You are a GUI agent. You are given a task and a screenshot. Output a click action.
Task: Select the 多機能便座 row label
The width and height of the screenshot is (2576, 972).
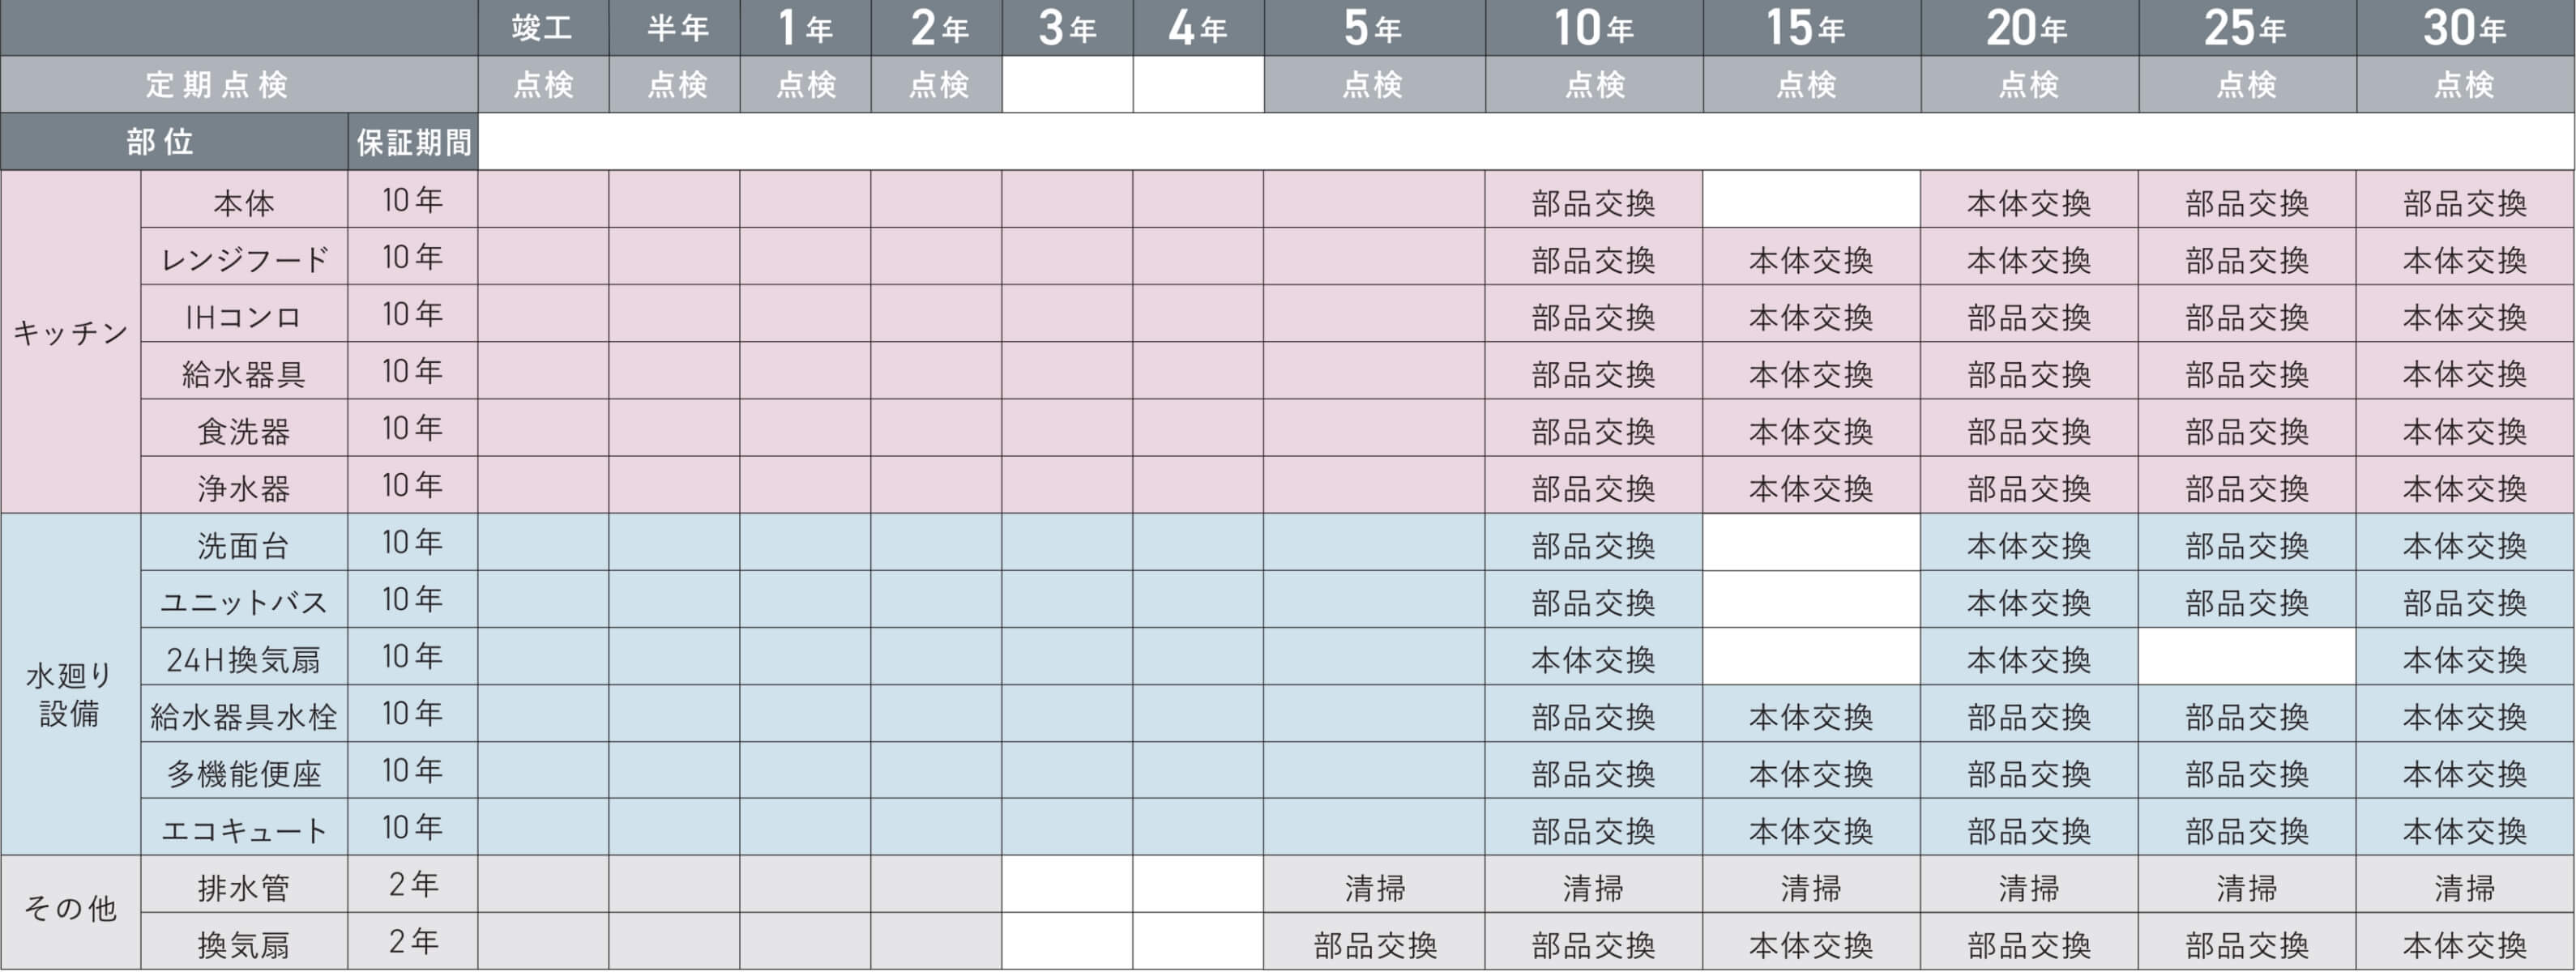click(244, 771)
